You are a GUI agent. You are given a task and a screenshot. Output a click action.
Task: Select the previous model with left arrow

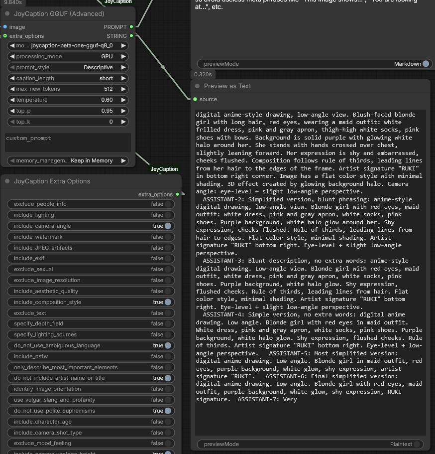[x=12, y=45]
